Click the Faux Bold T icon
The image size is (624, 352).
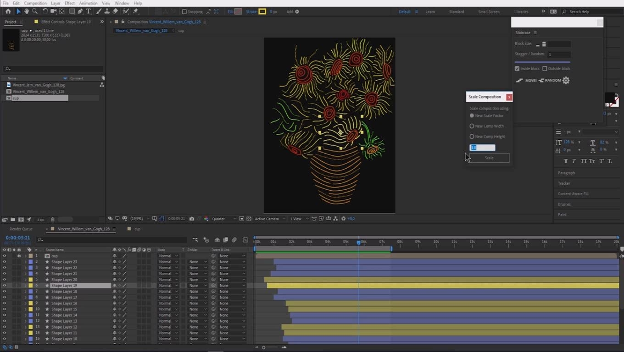tap(566, 161)
